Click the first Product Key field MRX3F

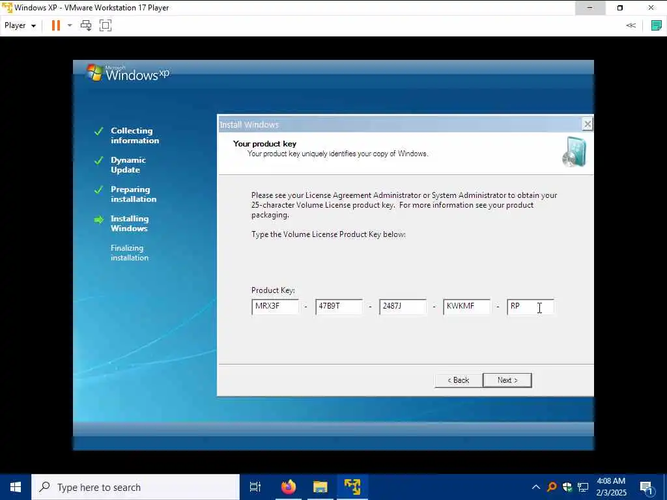click(276, 307)
